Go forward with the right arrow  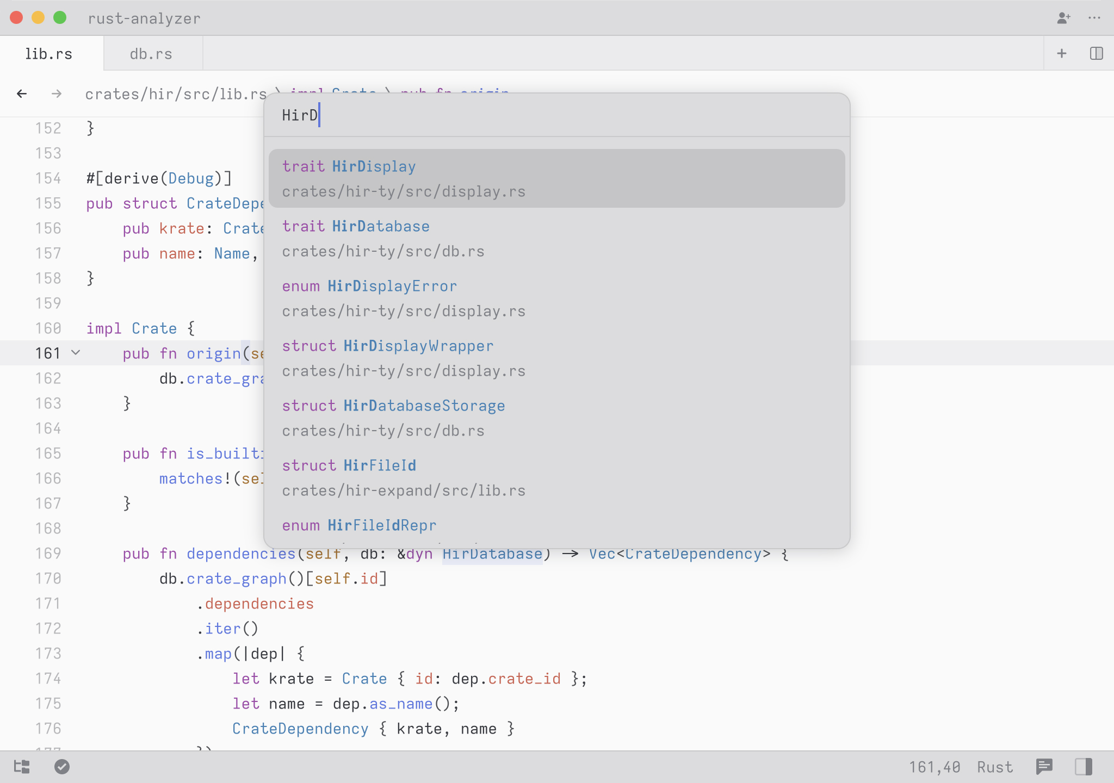click(x=56, y=94)
